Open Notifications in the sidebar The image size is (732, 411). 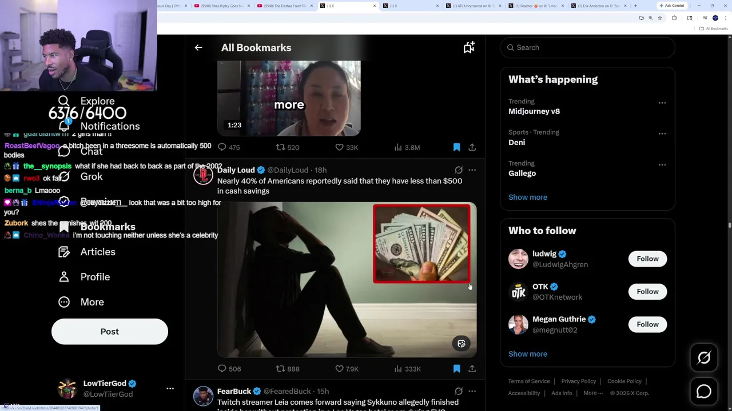point(99,126)
